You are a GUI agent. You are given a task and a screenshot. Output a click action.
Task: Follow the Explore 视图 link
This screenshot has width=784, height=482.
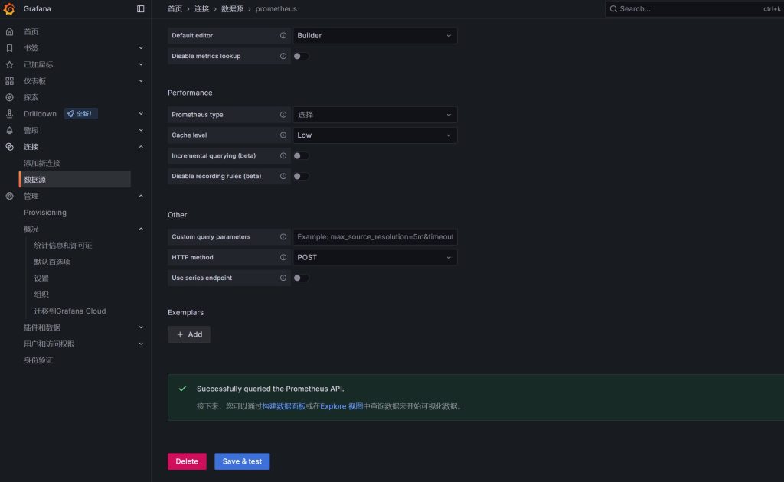coord(342,406)
